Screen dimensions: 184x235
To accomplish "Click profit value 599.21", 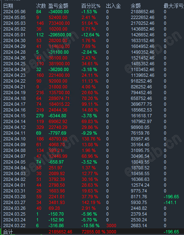I will pyautogui.click(x=56, y=150).
